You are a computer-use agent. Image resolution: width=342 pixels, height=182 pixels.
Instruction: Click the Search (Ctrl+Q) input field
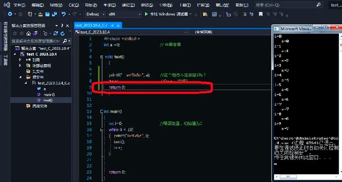click(x=288, y=5)
